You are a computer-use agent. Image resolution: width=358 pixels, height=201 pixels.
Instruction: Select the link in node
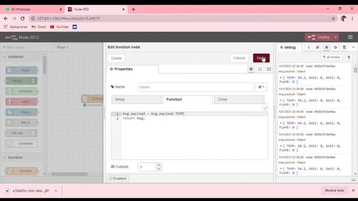(22, 123)
